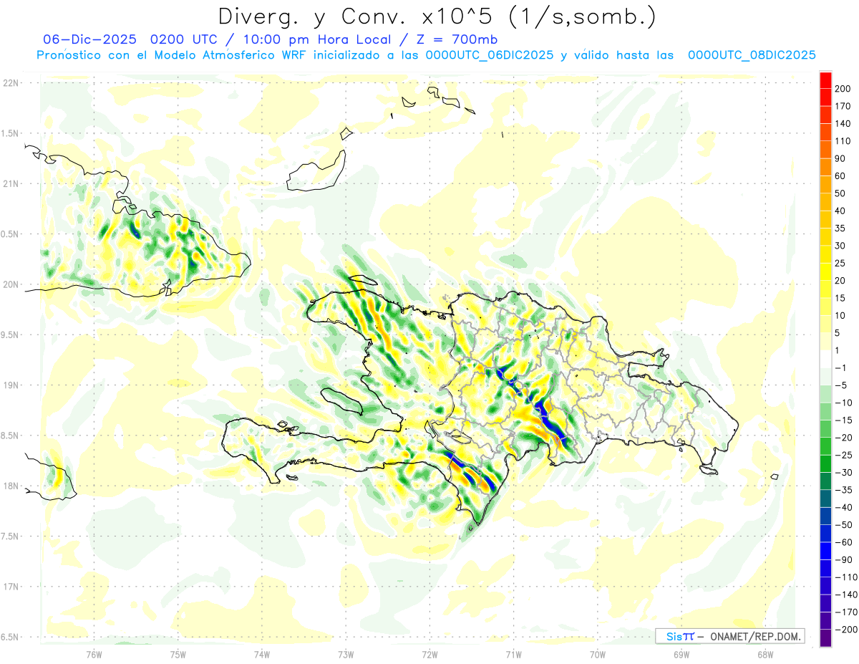Click the '22N' latitude label
859x664 pixels.
[11, 83]
